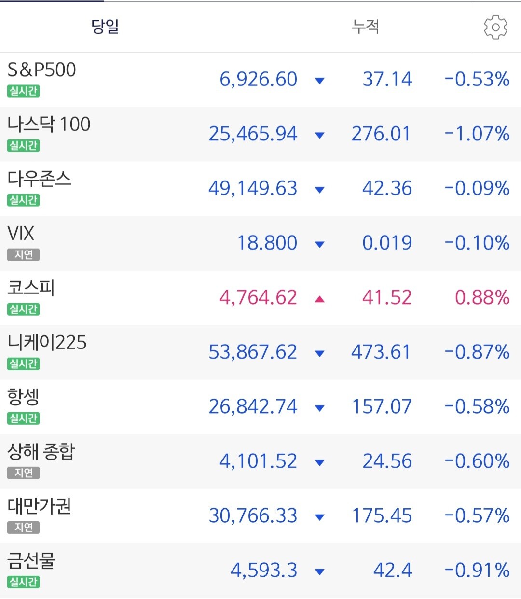Click the 실시간 badge under S&P500
This screenshot has height=599, width=521.
(x=23, y=91)
